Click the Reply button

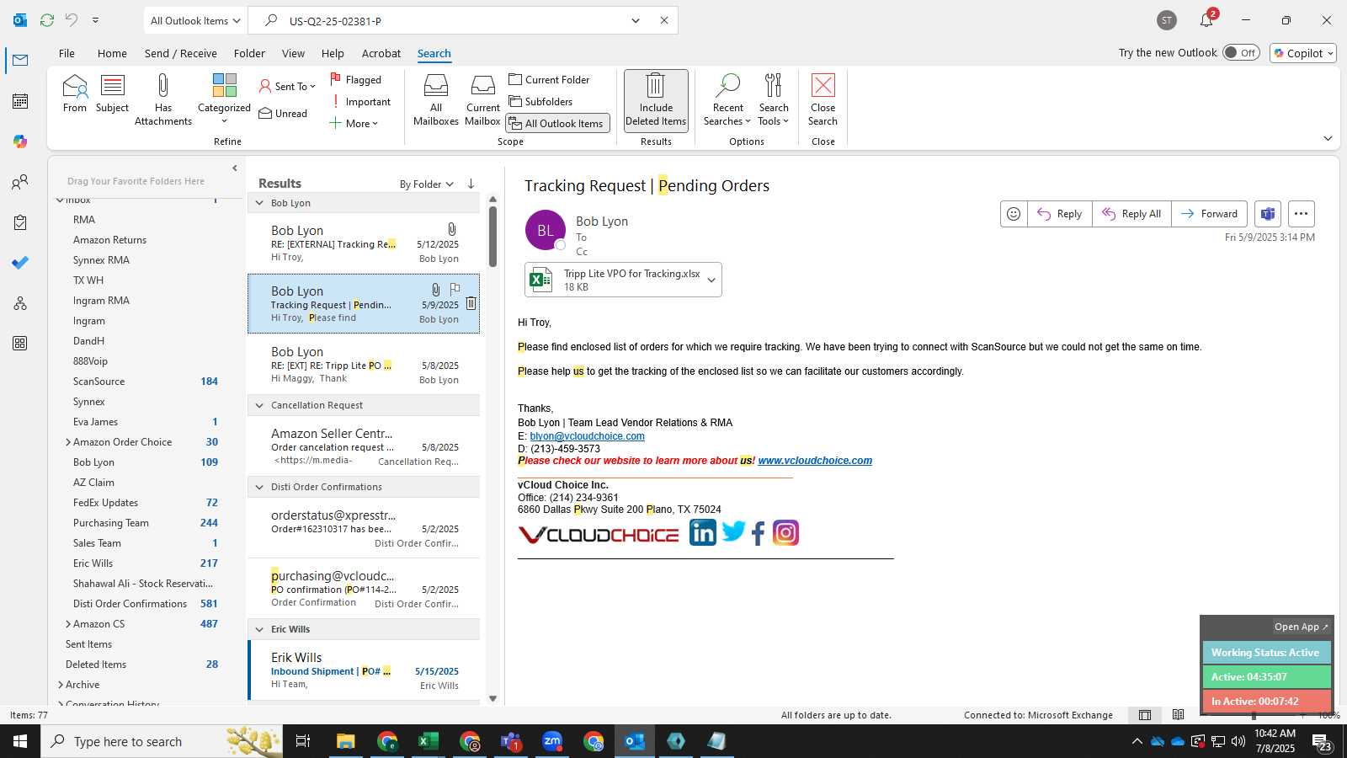(x=1059, y=214)
